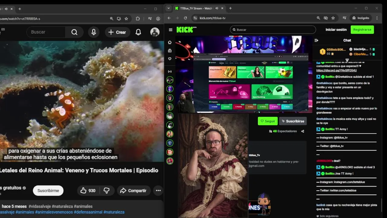
Task: Click the Kick chat scrollbar
Action: pos(382,206)
